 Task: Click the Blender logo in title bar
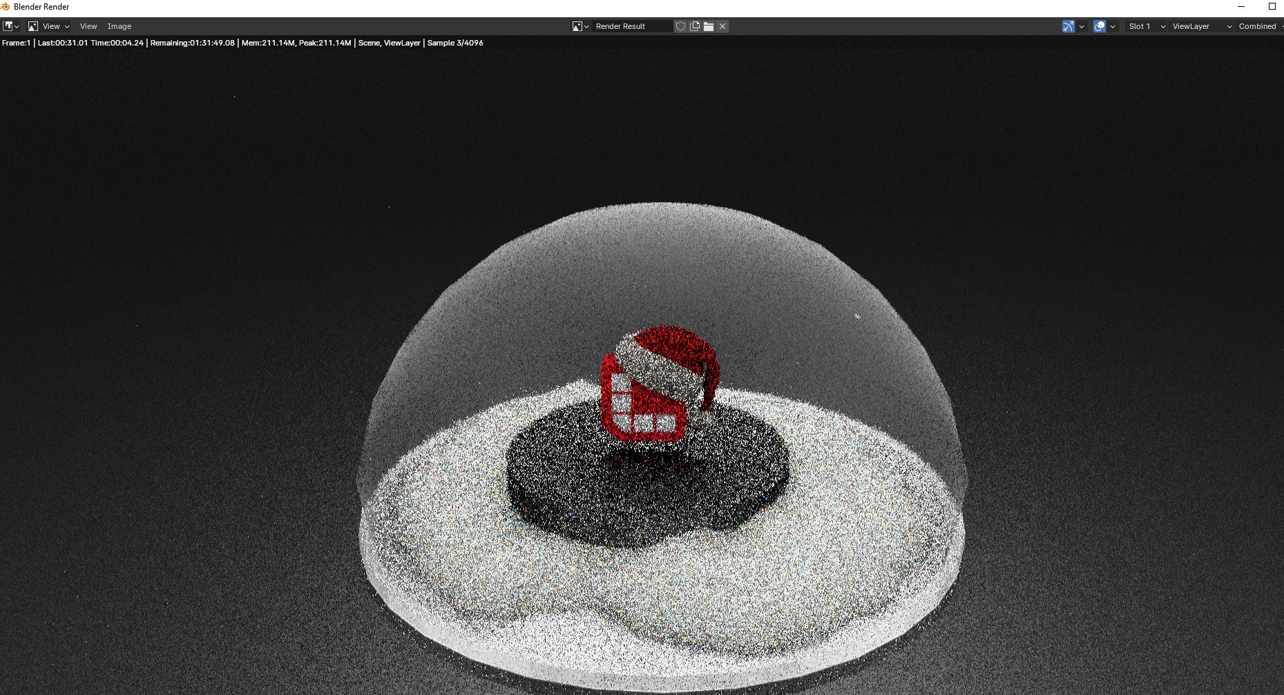pyautogui.click(x=6, y=7)
